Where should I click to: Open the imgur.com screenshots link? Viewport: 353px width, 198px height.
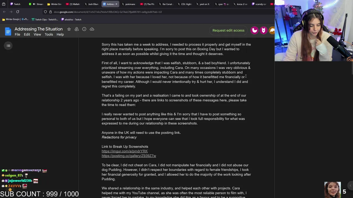pos(125,151)
